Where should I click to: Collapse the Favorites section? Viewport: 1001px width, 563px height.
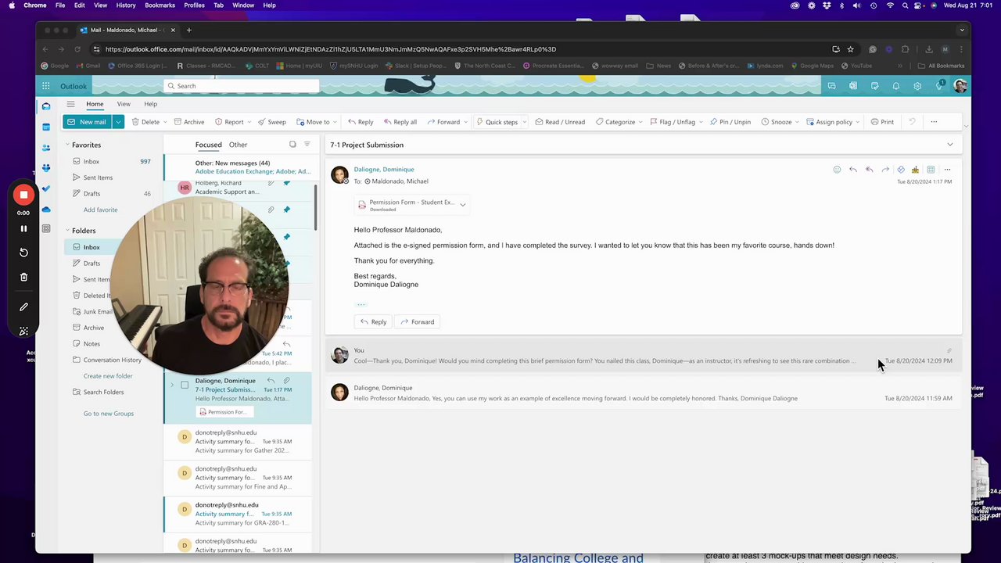point(67,145)
